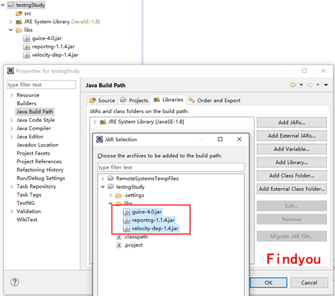Image resolution: width=335 pixels, height=296 pixels.
Task: Expand RemoteSystemsTempFiles folder in JAR Selection
Action: click(x=103, y=179)
